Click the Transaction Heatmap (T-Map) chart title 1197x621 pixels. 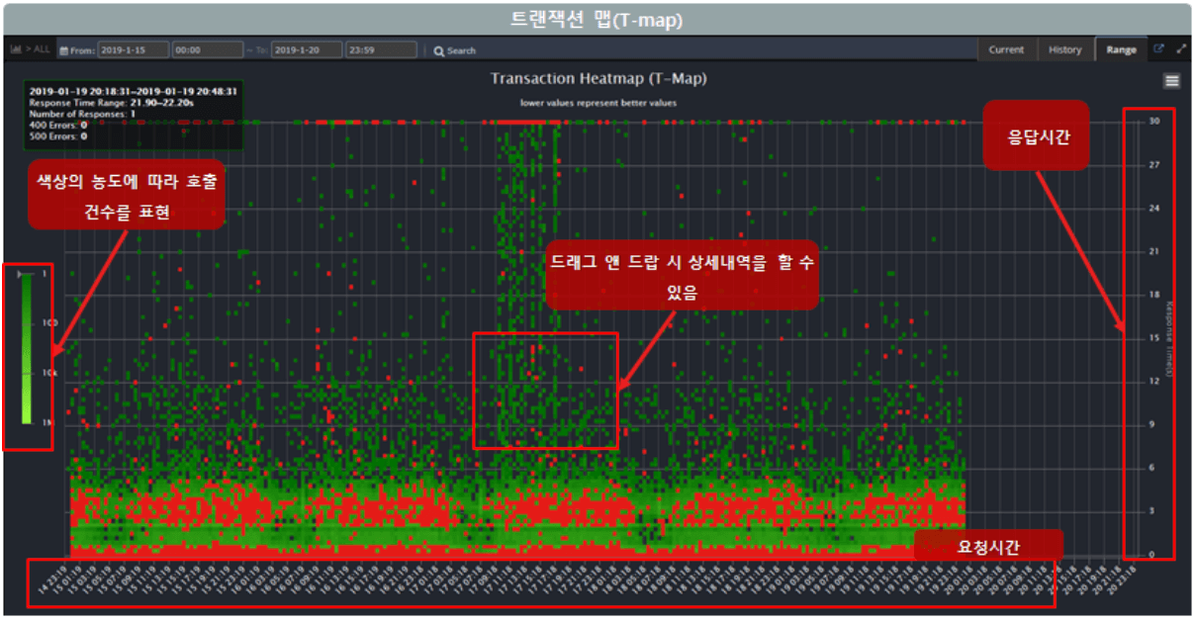coord(598,78)
